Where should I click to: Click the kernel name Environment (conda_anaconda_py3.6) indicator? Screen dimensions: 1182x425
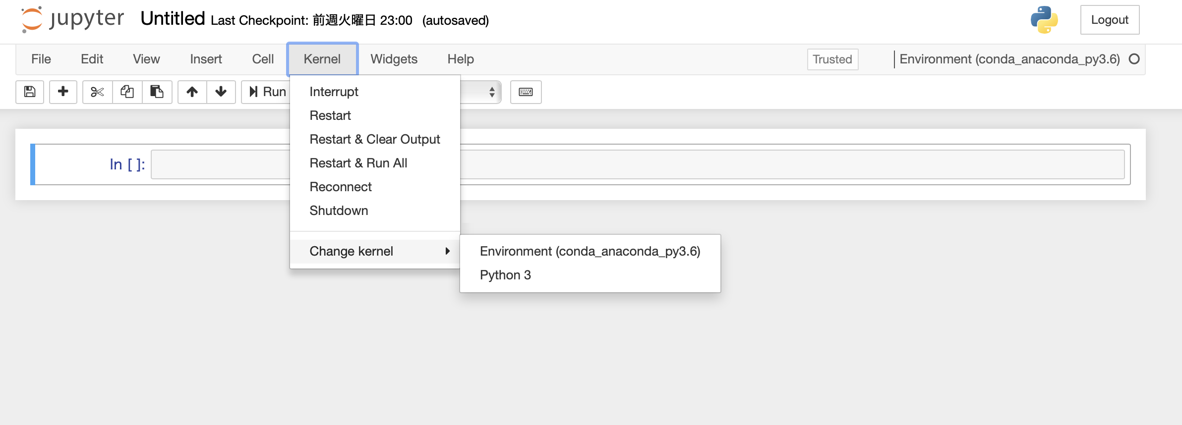tap(1009, 59)
